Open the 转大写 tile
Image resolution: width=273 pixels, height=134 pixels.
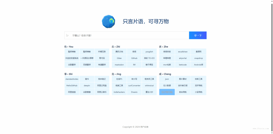click(134, 79)
